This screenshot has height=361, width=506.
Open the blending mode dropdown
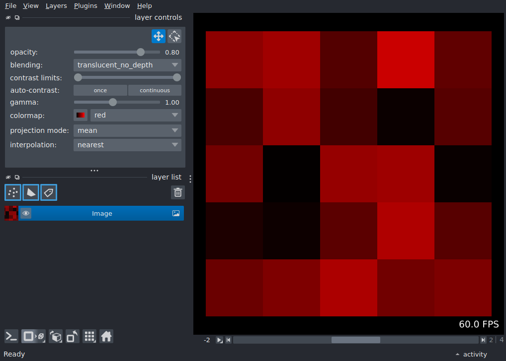click(127, 65)
